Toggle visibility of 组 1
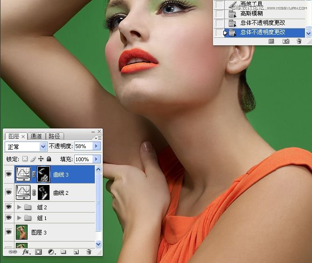The width and height of the screenshot is (312, 263). tap(8, 218)
